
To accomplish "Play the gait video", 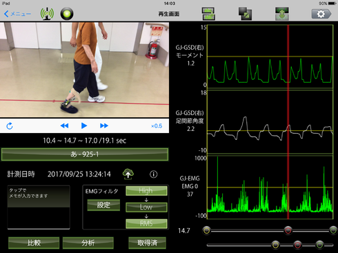I will 84,125.
